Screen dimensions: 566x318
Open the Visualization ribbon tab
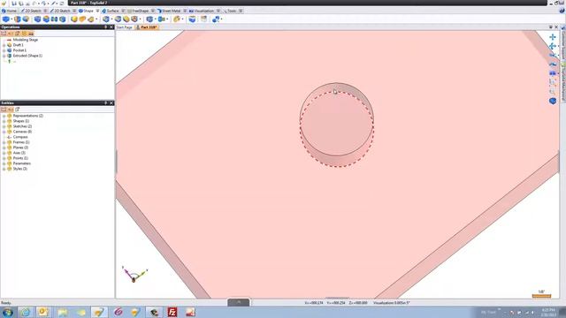pyautogui.click(x=202, y=11)
